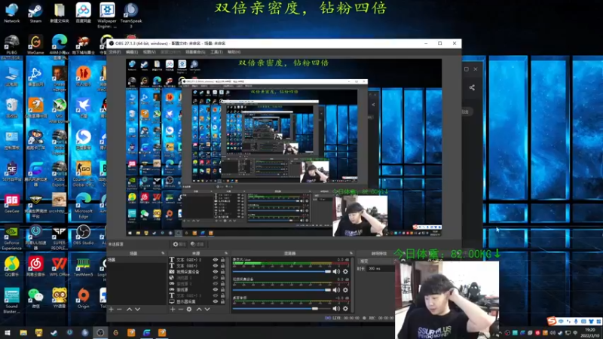Adjust the 麦克风/Aux volume slider
Image resolution: width=603 pixels, height=339 pixels.
(x=282, y=271)
